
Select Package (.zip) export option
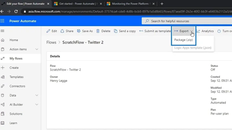coord(184,40)
